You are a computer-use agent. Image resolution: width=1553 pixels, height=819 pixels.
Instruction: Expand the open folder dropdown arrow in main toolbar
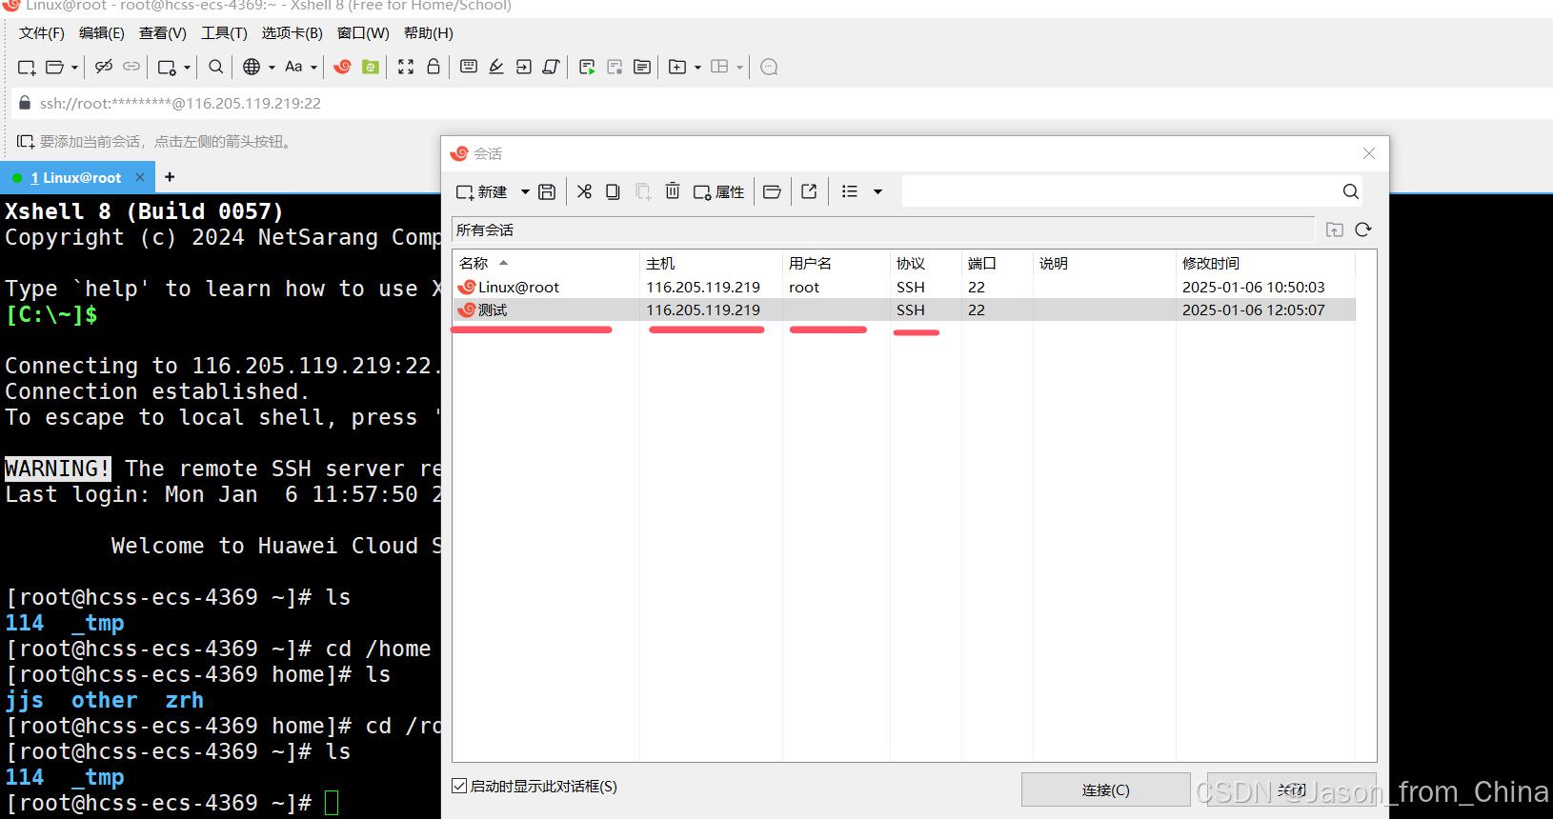click(x=74, y=67)
